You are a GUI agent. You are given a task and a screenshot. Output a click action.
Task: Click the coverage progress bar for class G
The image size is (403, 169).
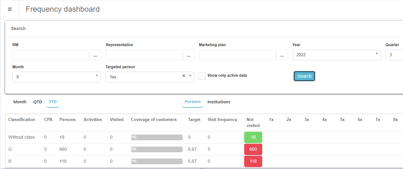coord(157,149)
